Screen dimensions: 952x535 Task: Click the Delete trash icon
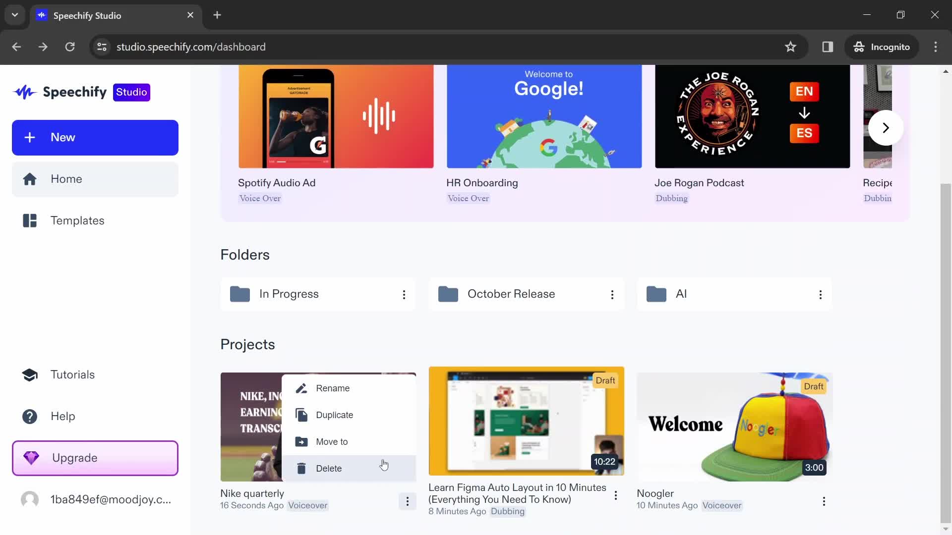tap(301, 469)
